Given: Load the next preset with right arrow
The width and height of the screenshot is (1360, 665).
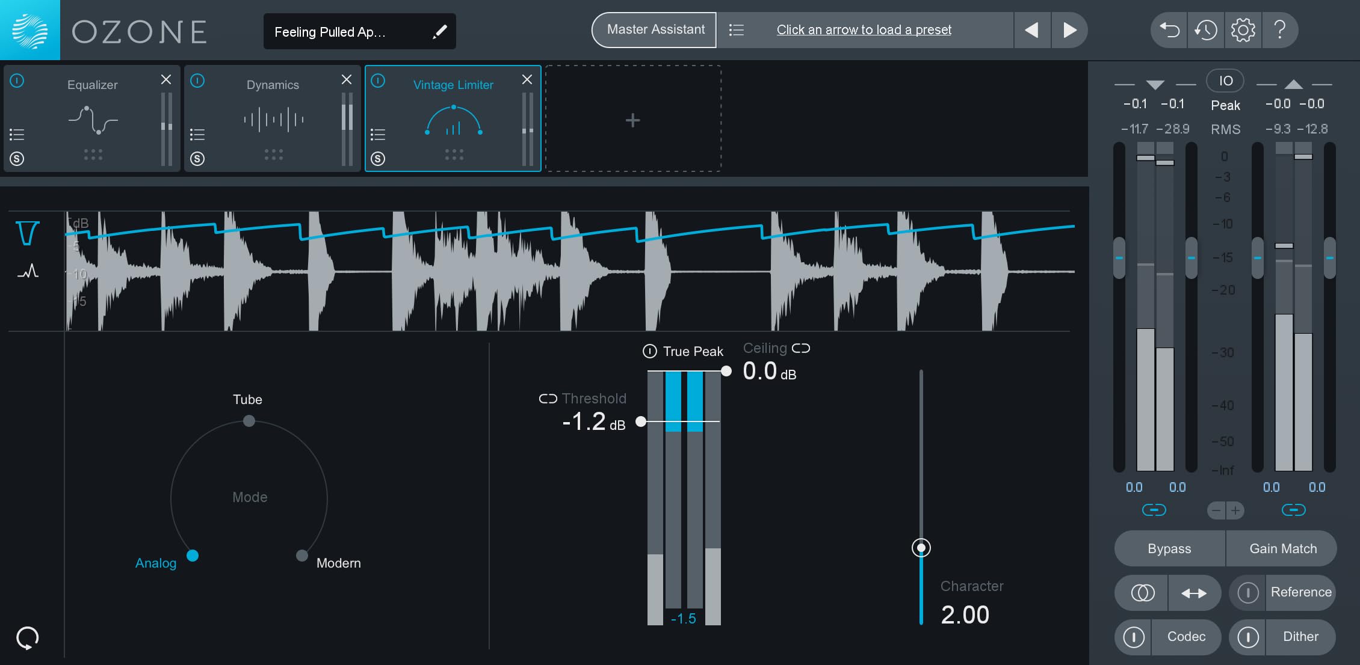Looking at the screenshot, I should (x=1069, y=30).
